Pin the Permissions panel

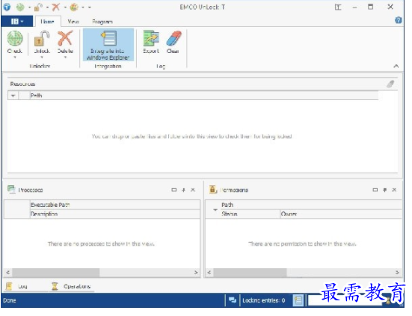[384, 190]
